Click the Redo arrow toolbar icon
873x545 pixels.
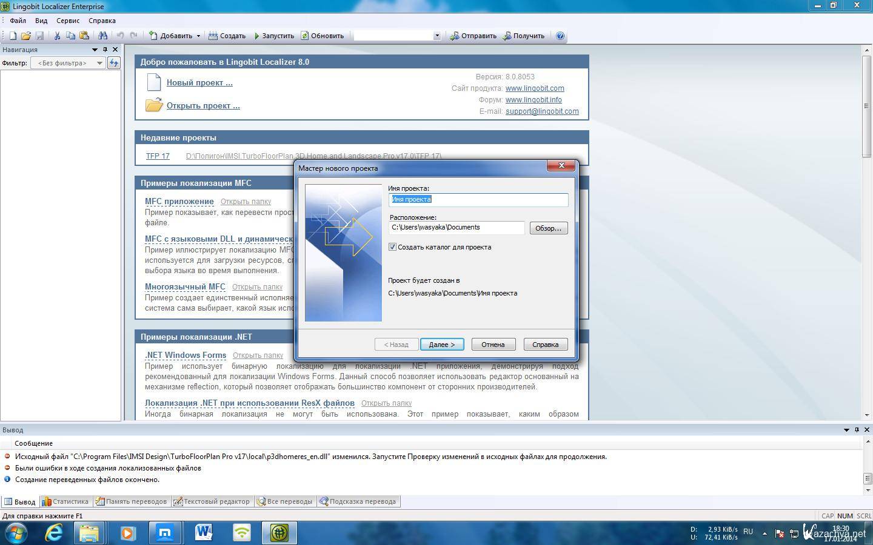pyautogui.click(x=133, y=36)
